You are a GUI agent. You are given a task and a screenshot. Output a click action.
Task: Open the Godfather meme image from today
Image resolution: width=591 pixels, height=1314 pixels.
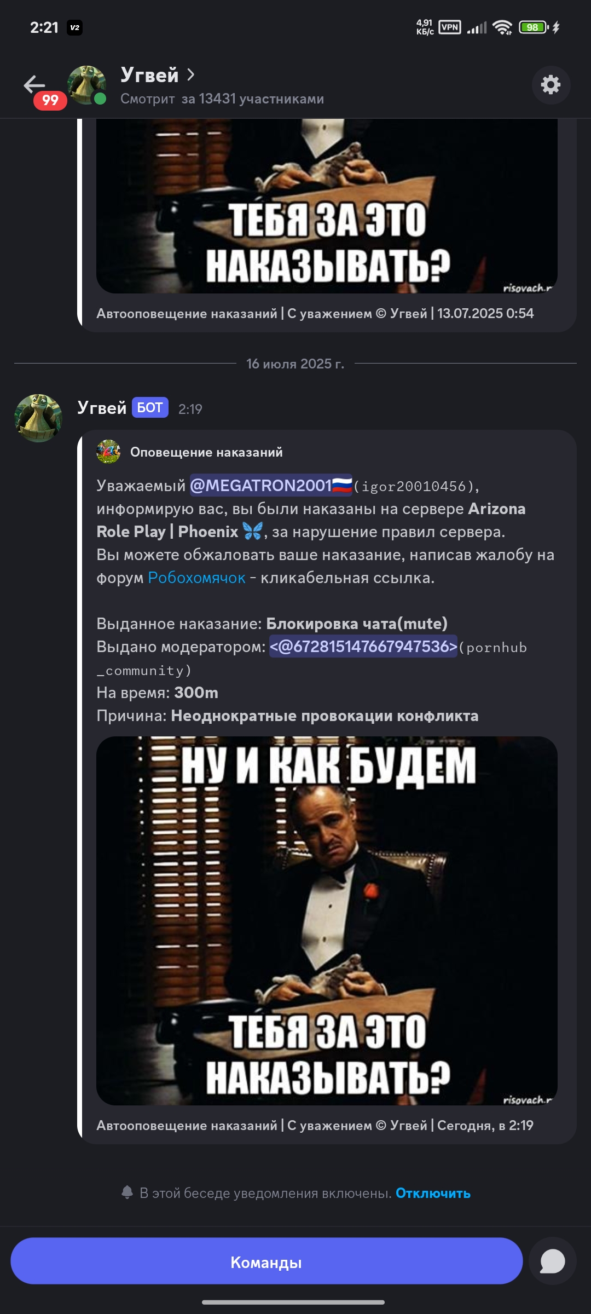(x=327, y=921)
